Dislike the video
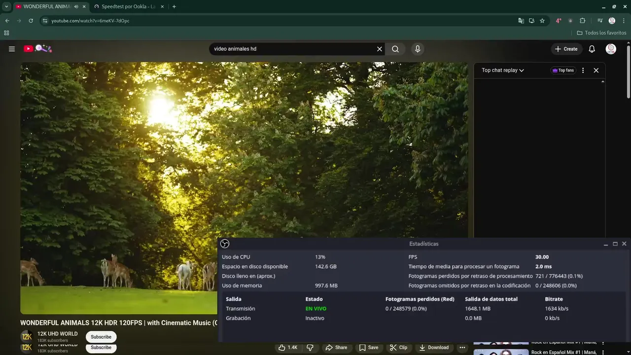The width and height of the screenshot is (631, 355). click(x=310, y=348)
